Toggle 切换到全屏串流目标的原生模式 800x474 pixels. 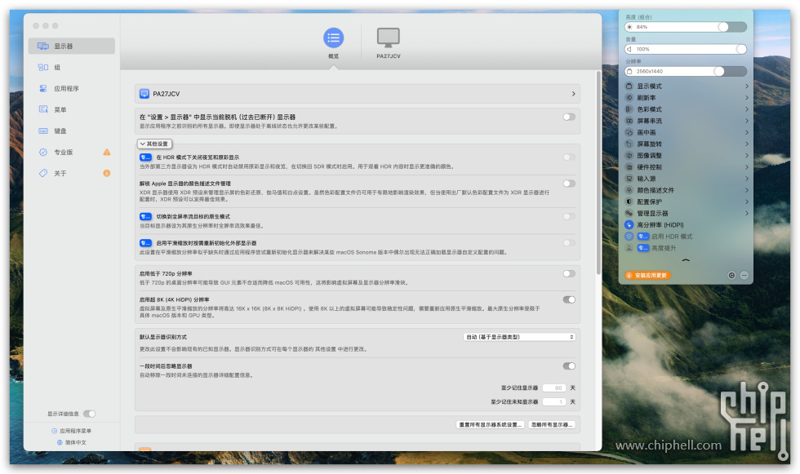point(569,217)
